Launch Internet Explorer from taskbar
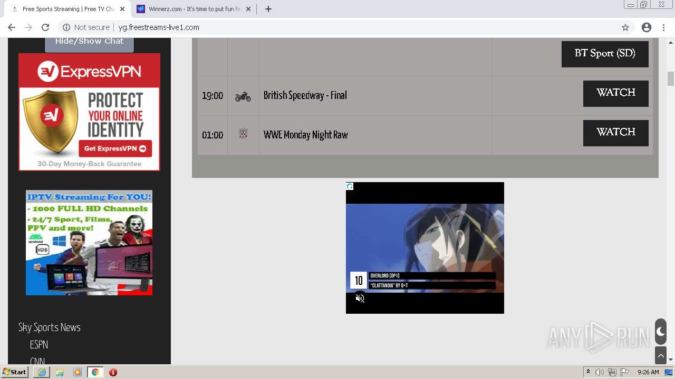This screenshot has width=675, height=379. pyautogui.click(x=42, y=372)
